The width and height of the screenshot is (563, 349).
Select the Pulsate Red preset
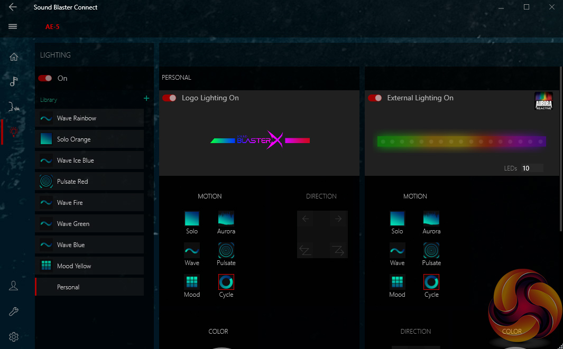pos(89,182)
